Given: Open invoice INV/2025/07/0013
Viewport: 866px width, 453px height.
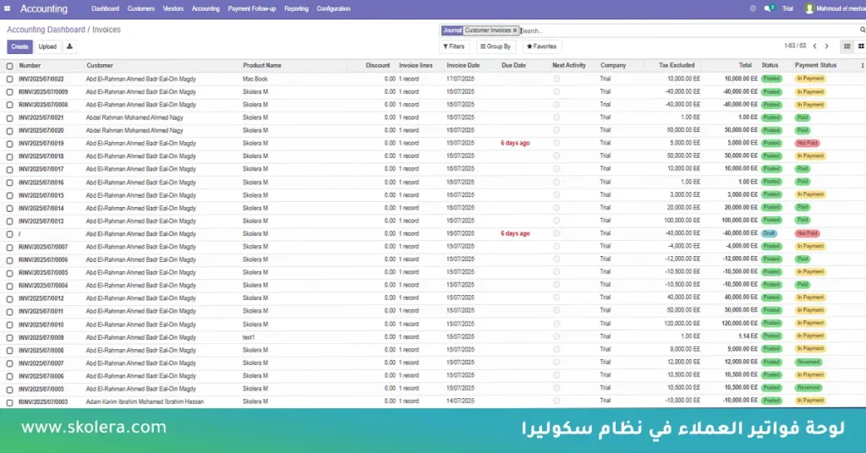Looking at the screenshot, I should click(x=41, y=221).
